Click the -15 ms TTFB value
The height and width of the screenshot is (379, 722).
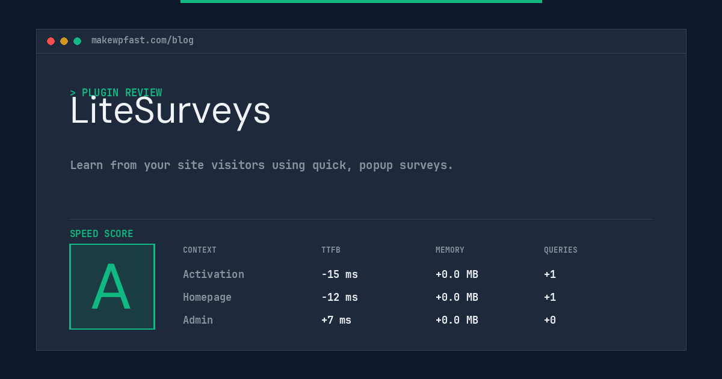(x=339, y=274)
